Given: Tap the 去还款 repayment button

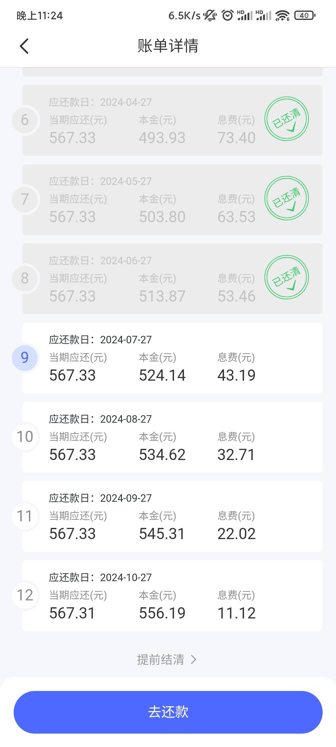Looking at the screenshot, I should 168,712.
